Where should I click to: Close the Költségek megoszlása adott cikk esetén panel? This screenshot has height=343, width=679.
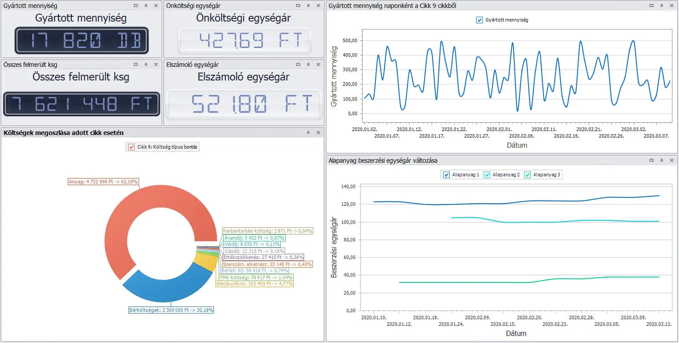click(x=318, y=132)
